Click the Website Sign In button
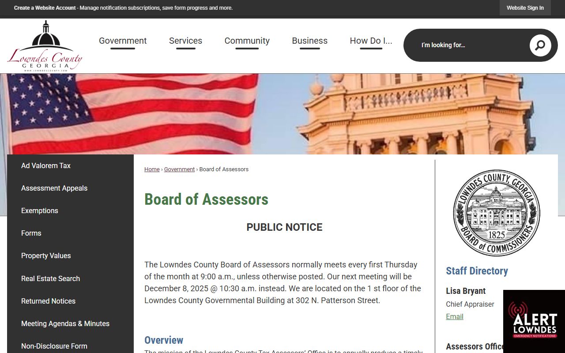This screenshot has height=353, width=565. 525,8
